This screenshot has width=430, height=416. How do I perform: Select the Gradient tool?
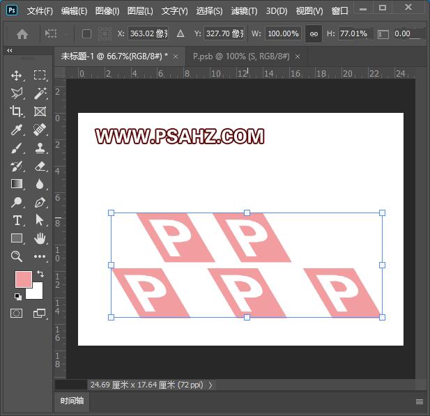(x=17, y=184)
